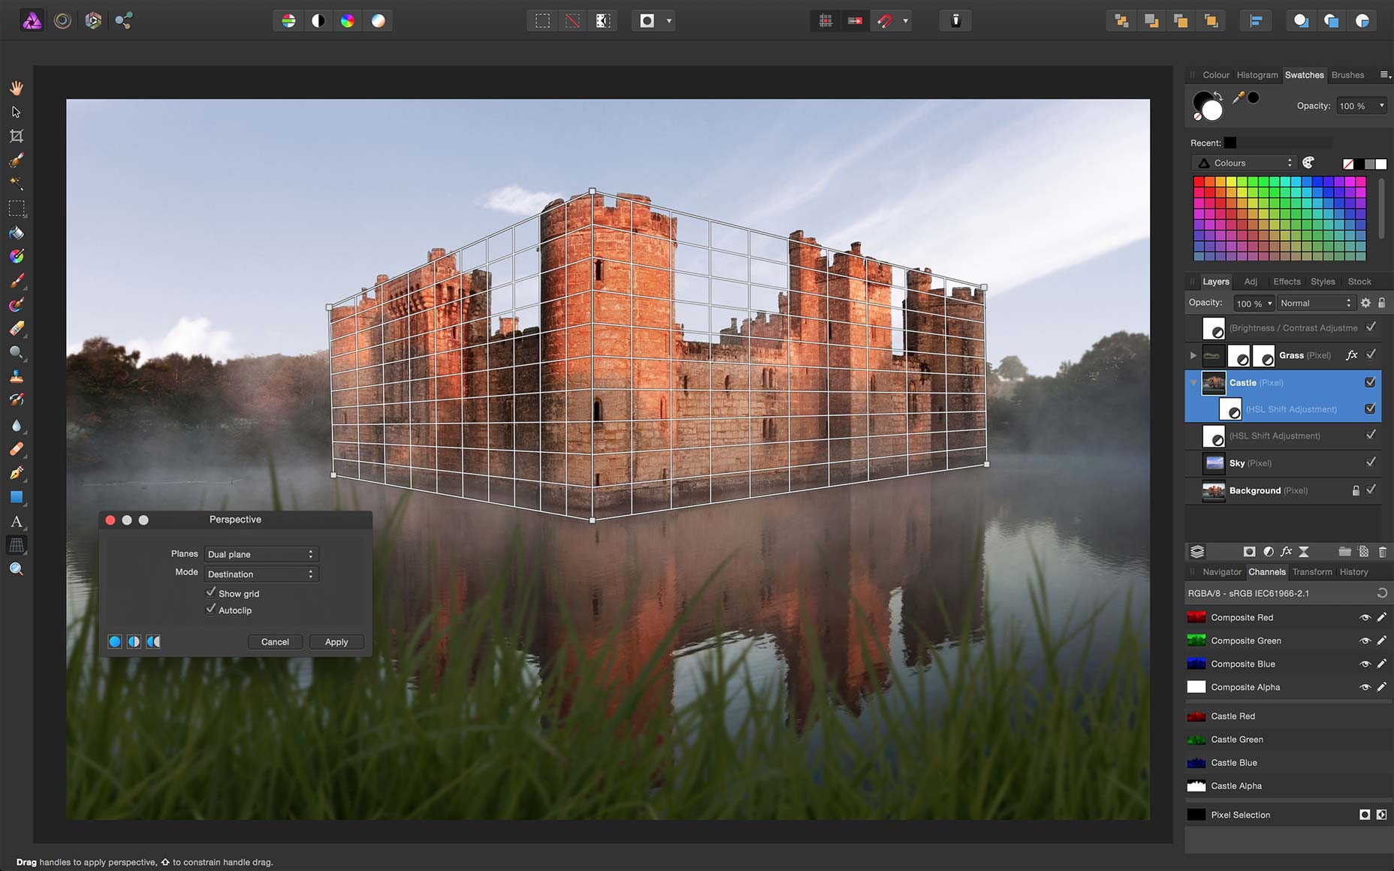This screenshot has width=1394, height=871.
Task: Hide the Sky layer
Action: click(1371, 463)
